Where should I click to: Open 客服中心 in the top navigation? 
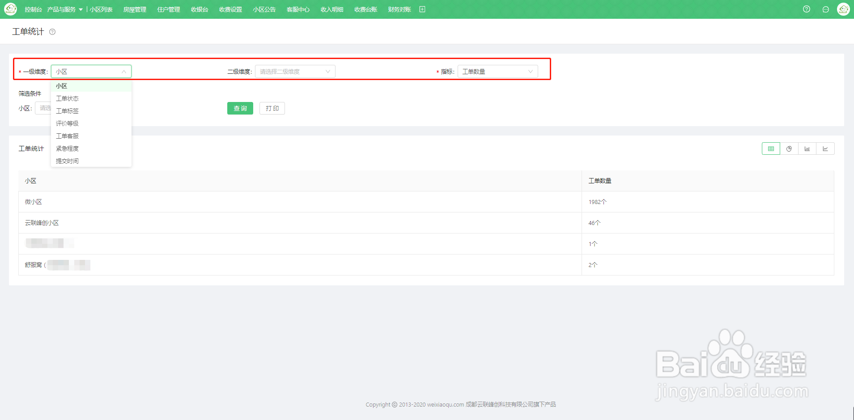coord(298,9)
